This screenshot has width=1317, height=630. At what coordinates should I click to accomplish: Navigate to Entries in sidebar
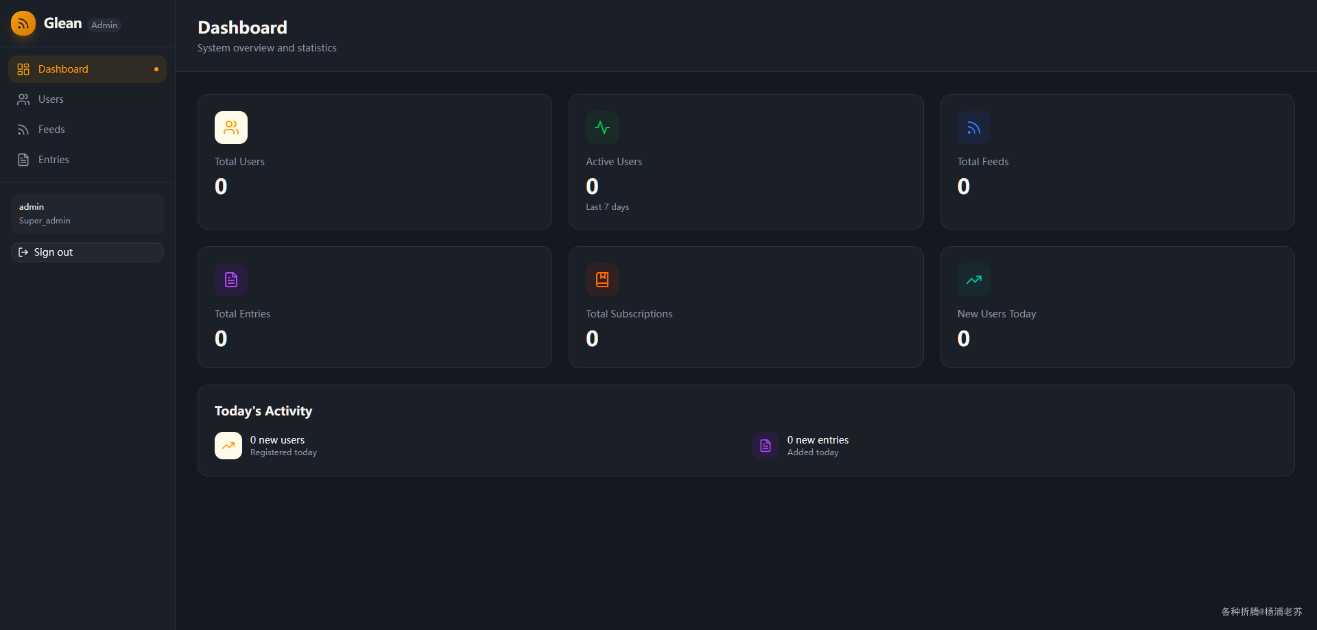pos(87,160)
